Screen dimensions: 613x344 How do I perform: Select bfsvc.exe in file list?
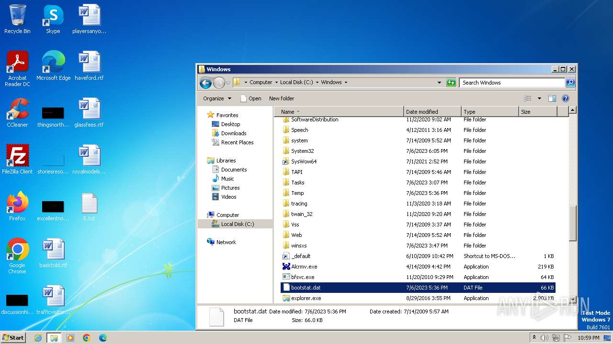418,277
